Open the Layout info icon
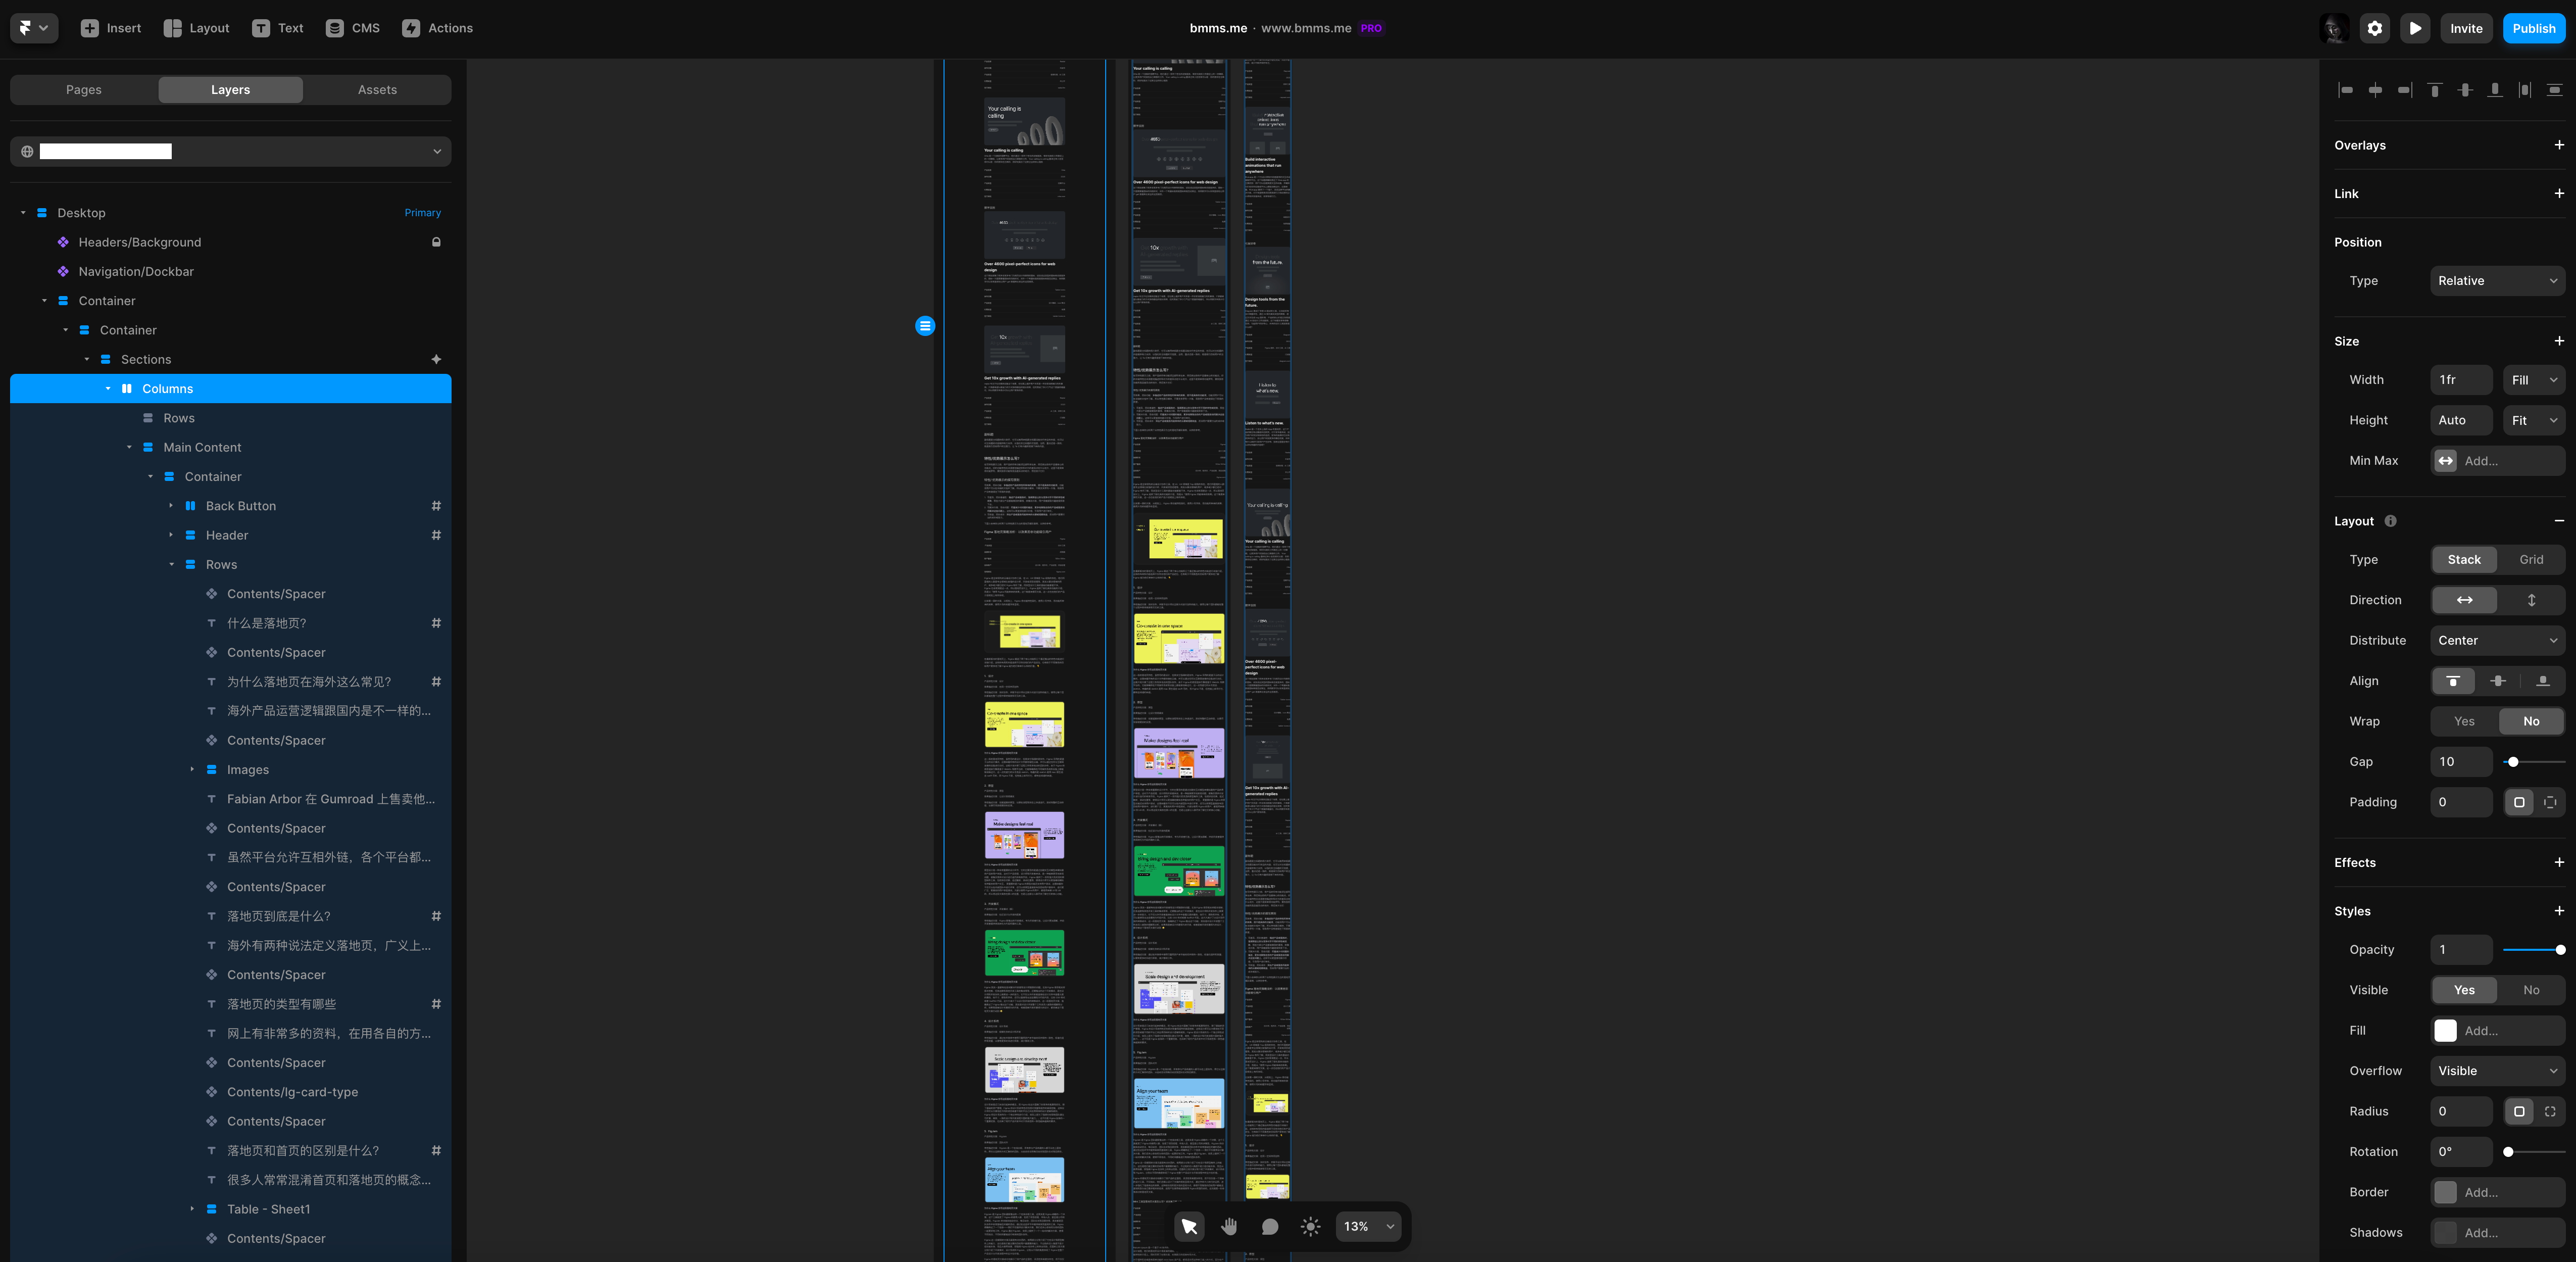Viewport: 2576px width, 1262px height. pos(2390,521)
